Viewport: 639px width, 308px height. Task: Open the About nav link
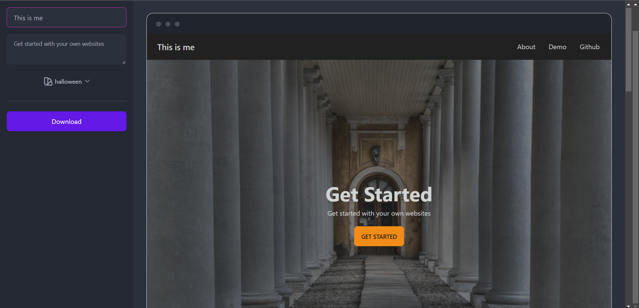pyautogui.click(x=526, y=47)
